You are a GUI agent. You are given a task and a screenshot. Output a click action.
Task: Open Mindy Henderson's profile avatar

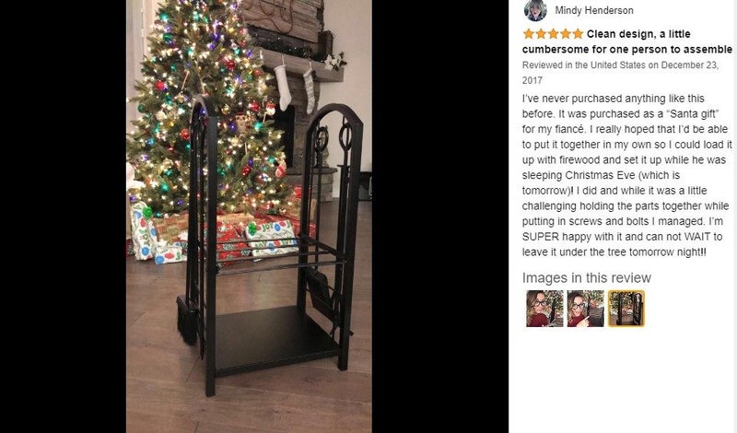tap(535, 10)
